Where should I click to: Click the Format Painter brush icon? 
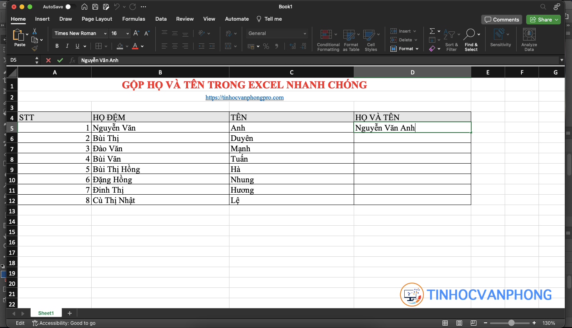pos(35,48)
